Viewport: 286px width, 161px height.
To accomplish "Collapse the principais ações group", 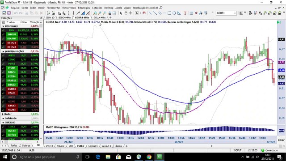I will (3, 51).
